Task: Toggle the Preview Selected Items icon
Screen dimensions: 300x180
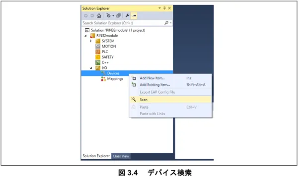Action: pyautogui.click(x=134, y=16)
